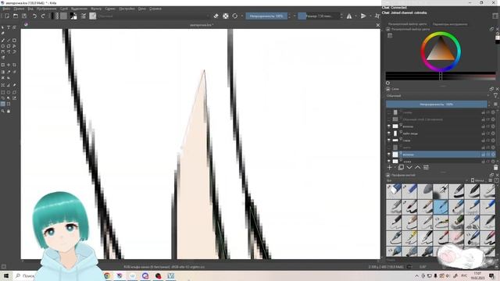
Task: Open the Файл menu
Action: click(6, 9)
